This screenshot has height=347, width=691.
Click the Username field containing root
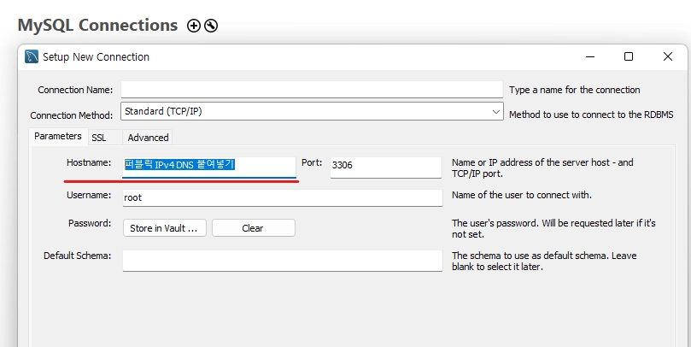pyautogui.click(x=283, y=197)
